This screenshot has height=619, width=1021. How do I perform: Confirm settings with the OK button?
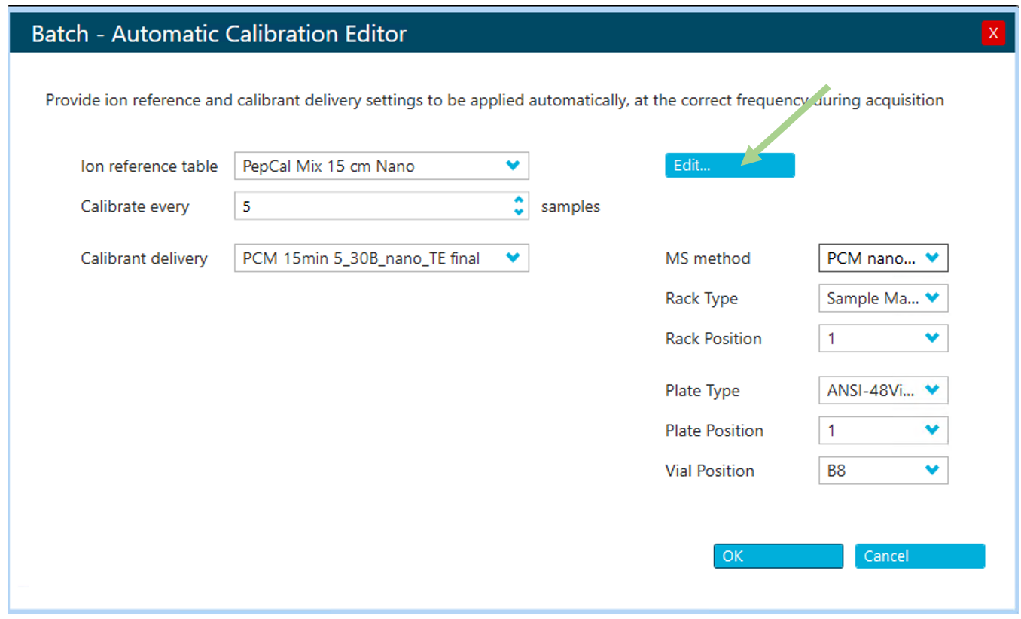pyautogui.click(x=778, y=556)
